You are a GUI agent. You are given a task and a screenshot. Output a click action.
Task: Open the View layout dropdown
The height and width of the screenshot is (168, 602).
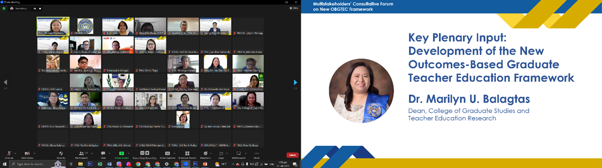294,8
